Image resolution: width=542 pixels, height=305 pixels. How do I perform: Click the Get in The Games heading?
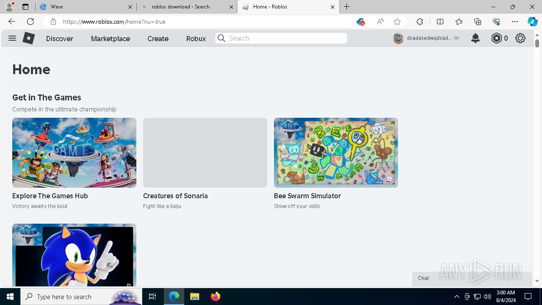[x=47, y=97]
